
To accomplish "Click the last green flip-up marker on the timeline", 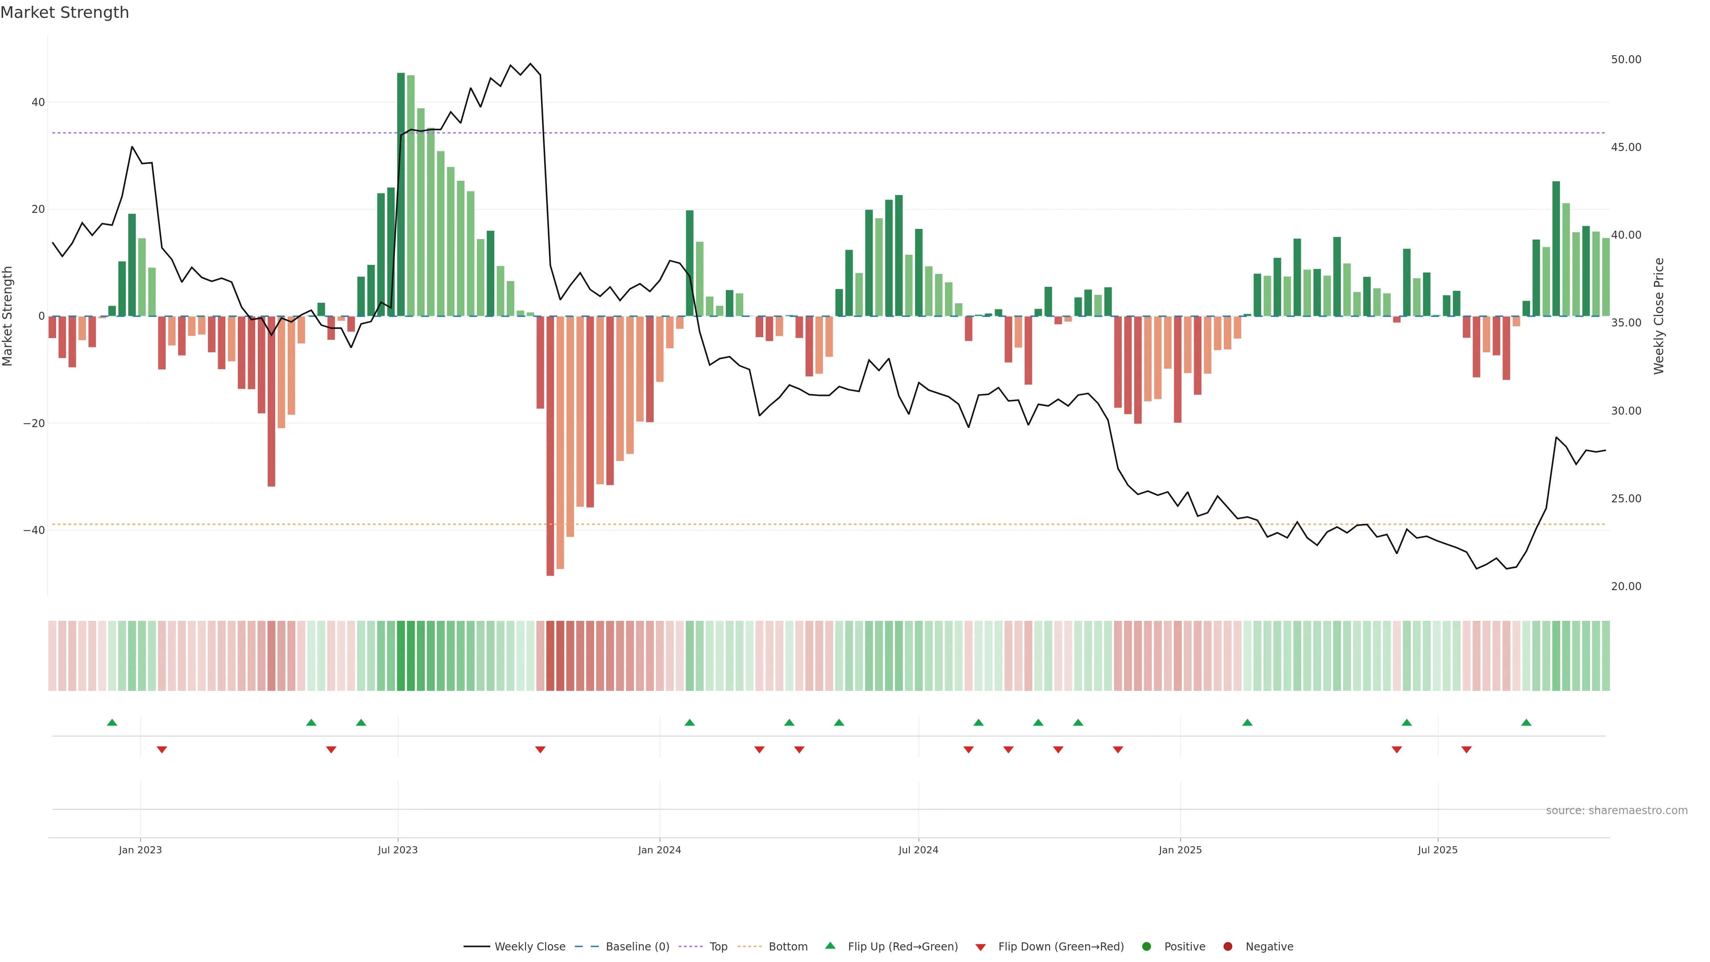I will 1526,722.
